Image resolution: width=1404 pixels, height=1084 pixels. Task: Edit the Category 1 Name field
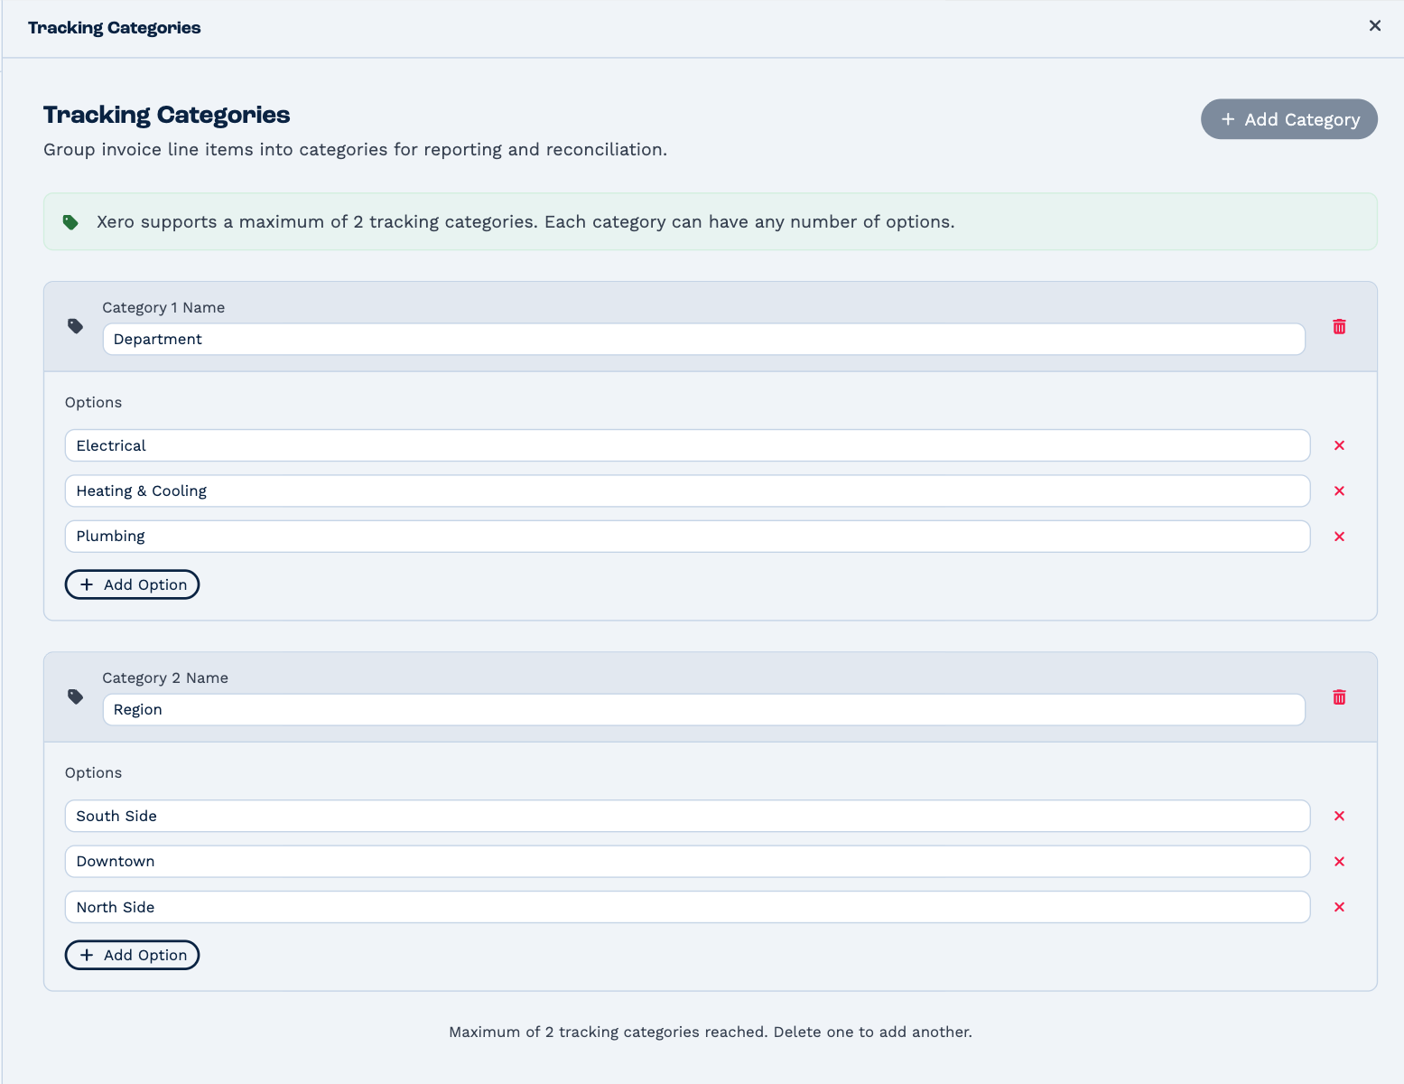[703, 339]
